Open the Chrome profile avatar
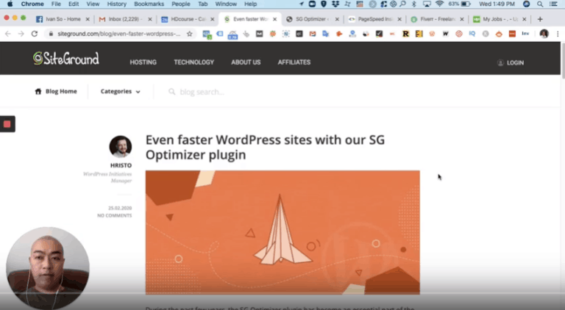This screenshot has height=310, width=565. pyautogui.click(x=544, y=34)
